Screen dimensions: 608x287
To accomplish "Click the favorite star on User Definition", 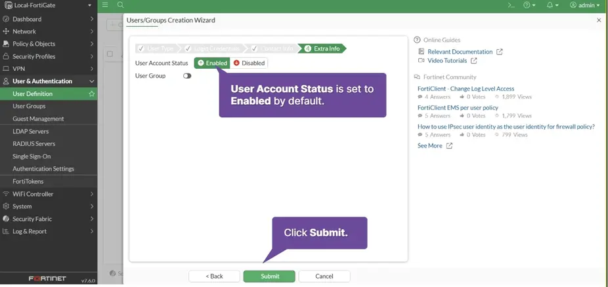I will pyautogui.click(x=91, y=94).
